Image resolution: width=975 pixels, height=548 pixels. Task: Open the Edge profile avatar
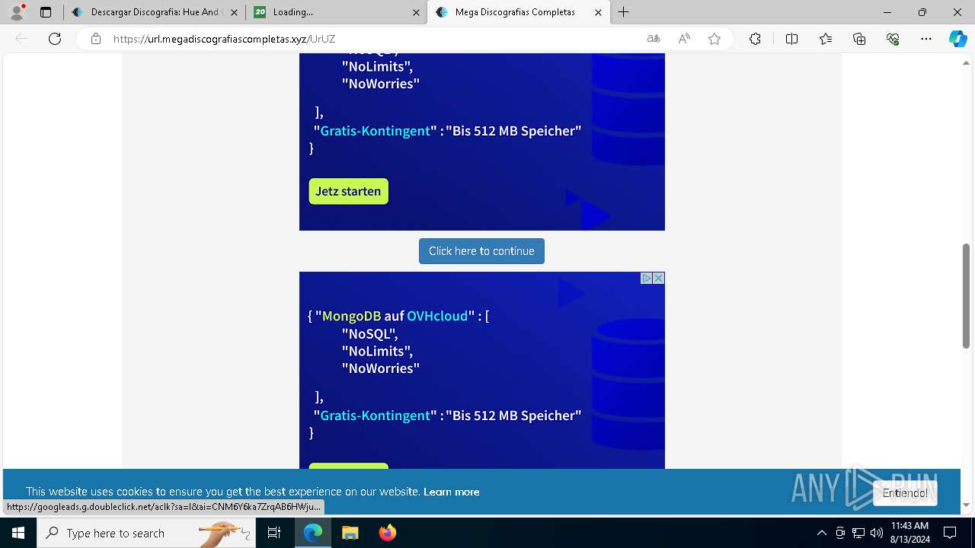[17, 12]
